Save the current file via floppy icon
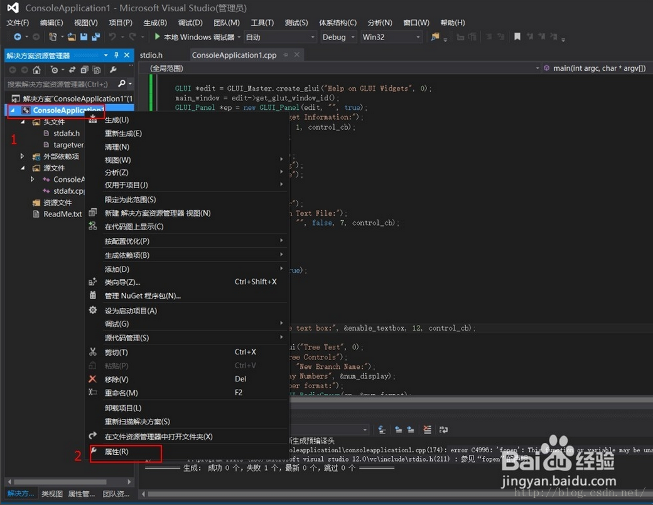The height and width of the screenshot is (505, 653). coord(84,37)
